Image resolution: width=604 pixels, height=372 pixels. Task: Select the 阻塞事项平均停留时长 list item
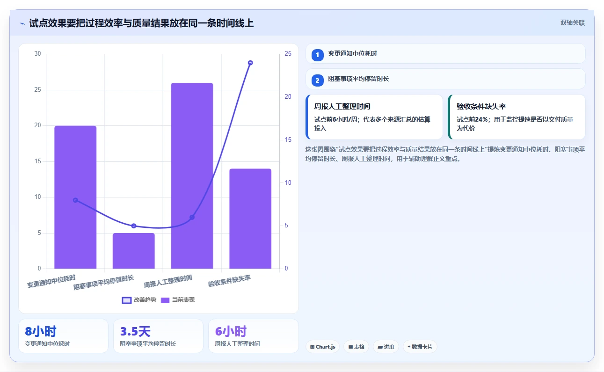[445, 79]
